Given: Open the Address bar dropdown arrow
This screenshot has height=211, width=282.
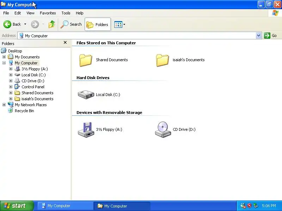Looking at the screenshot, I should (258, 36).
